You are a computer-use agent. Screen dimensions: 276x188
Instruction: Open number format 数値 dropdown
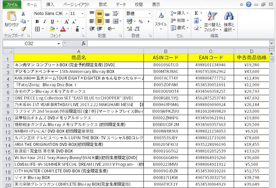tap(149, 14)
